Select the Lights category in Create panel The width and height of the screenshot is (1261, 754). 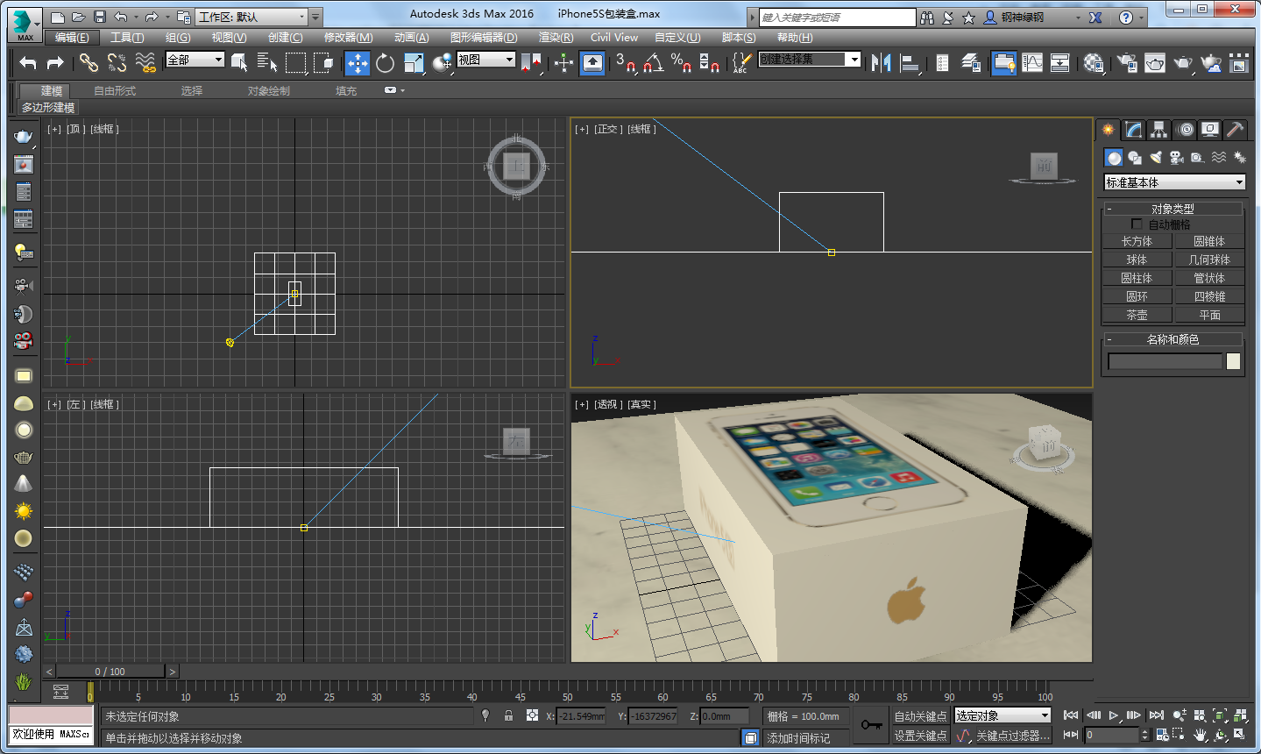tap(1156, 158)
